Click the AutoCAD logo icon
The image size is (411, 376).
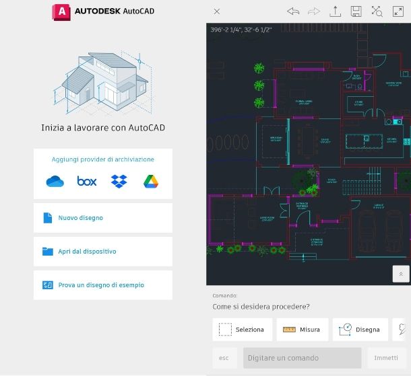click(x=61, y=12)
